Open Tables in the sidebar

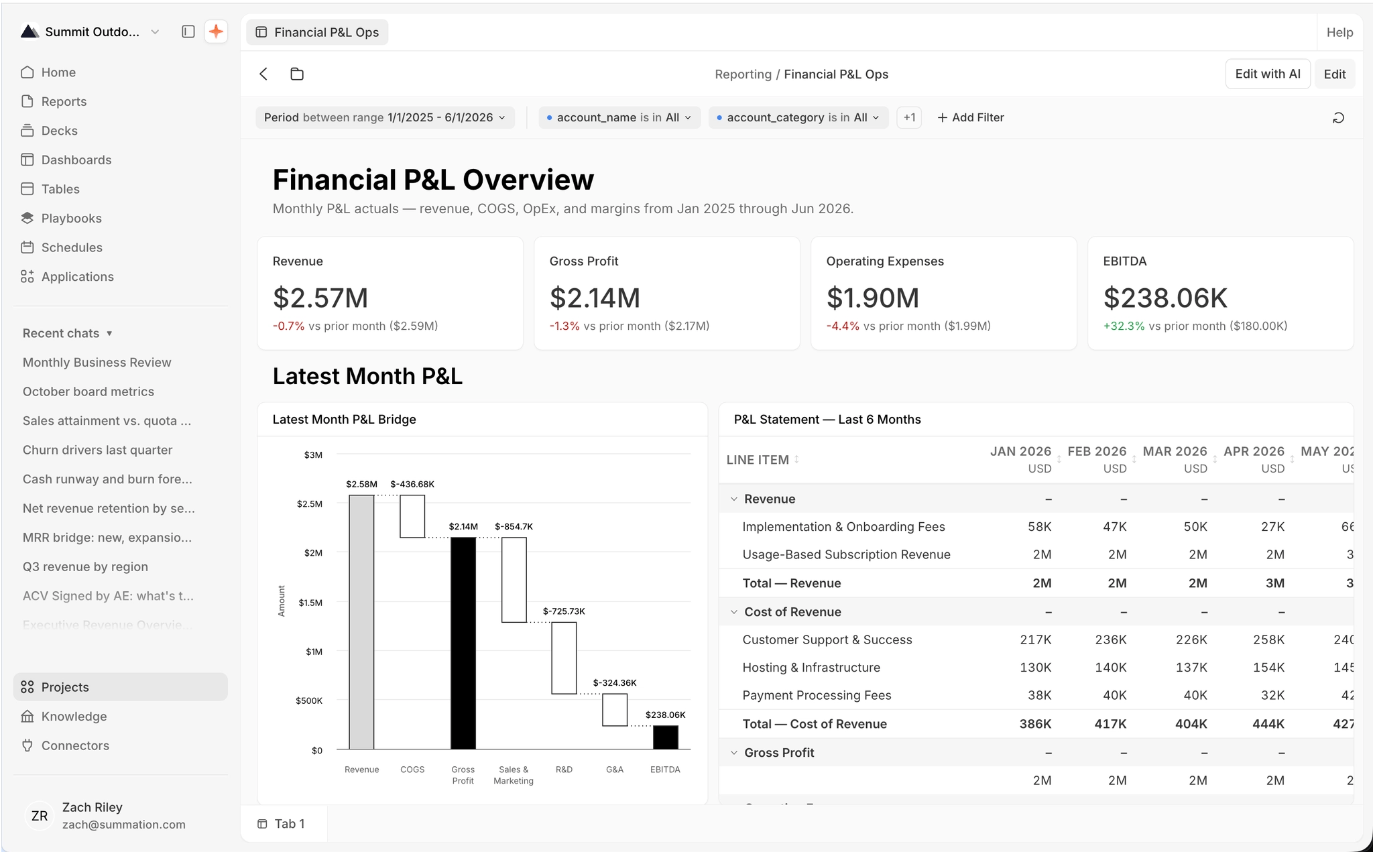tap(121, 189)
